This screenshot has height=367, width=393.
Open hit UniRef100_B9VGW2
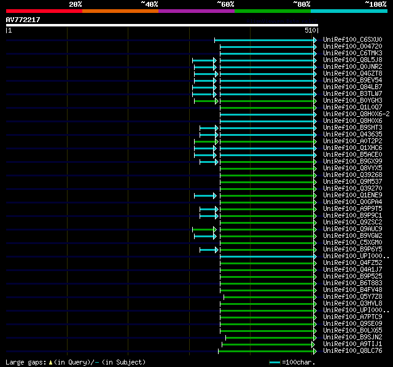coord(352,236)
